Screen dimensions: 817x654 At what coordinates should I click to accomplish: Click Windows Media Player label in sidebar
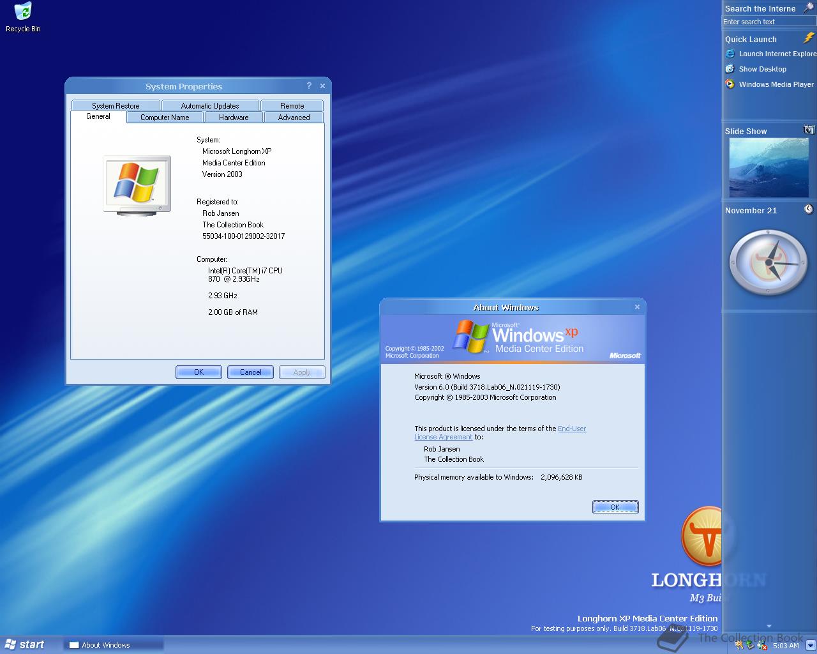776,84
